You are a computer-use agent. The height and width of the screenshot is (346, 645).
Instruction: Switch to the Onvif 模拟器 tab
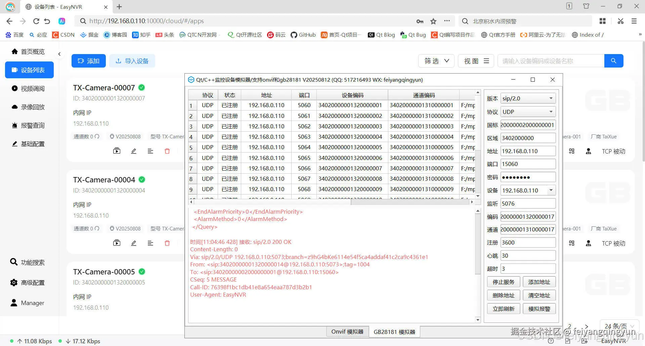click(347, 332)
